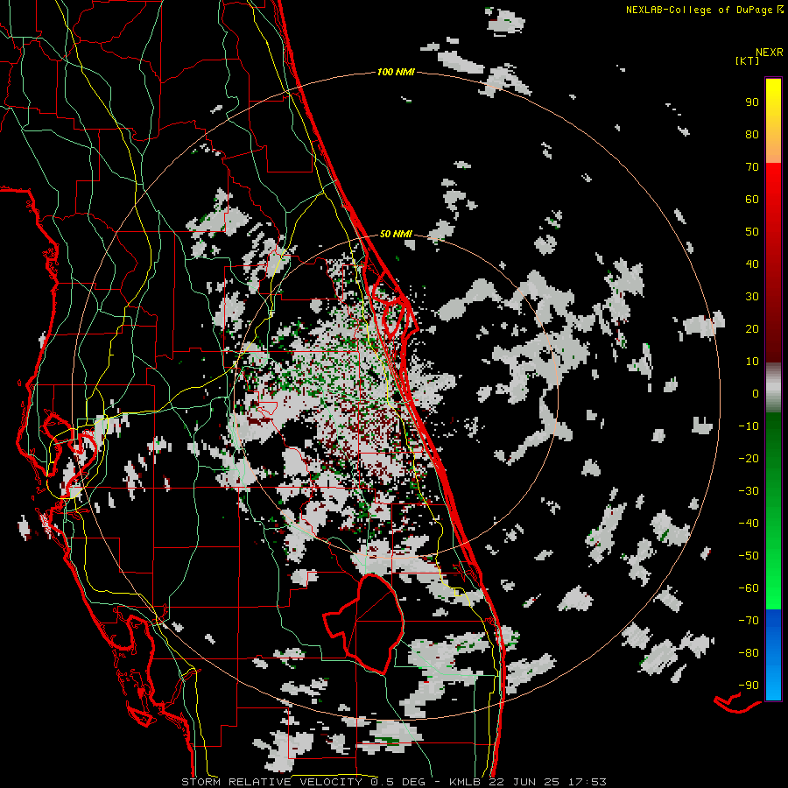The width and height of the screenshot is (788, 788).
Task: Click the 90 value on velocity scale
Action: tap(752, 102)
